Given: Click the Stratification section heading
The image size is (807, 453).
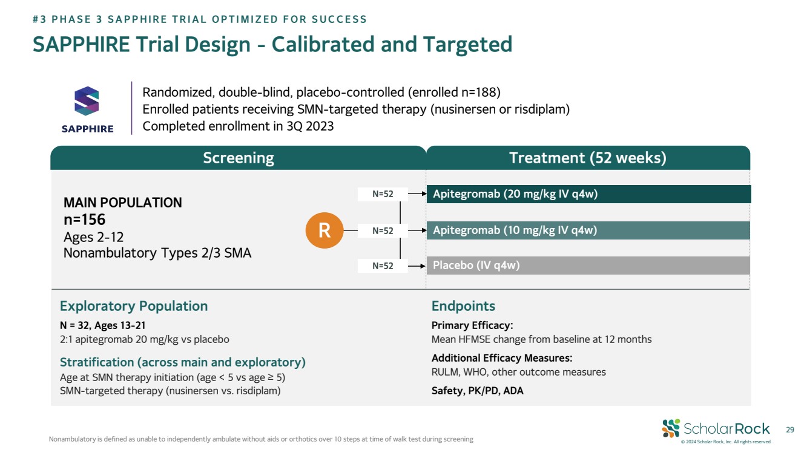Looking at the screenshot, I should pyautogui.click(x=182, y=362).
